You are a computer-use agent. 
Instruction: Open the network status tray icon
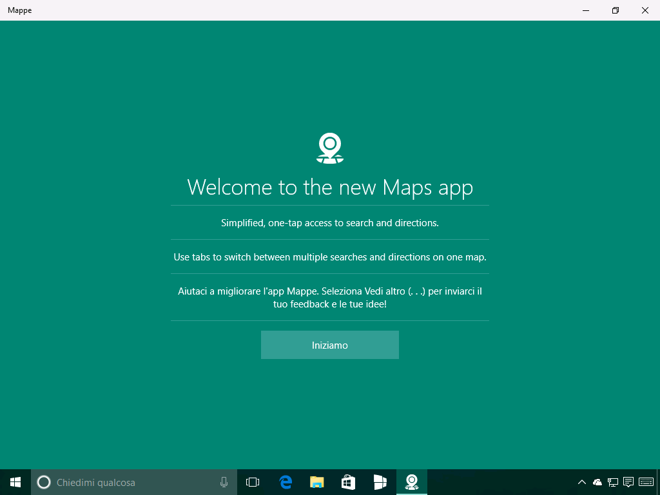613,482
